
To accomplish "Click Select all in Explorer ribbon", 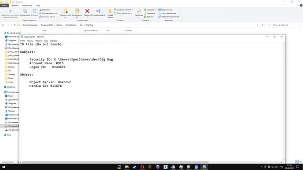I will coord(165,9).
